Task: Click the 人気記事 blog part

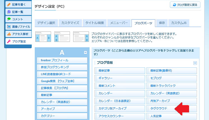Action: 171,116
